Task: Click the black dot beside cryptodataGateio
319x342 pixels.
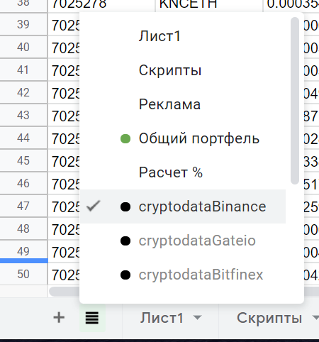Action: point(125,241)
